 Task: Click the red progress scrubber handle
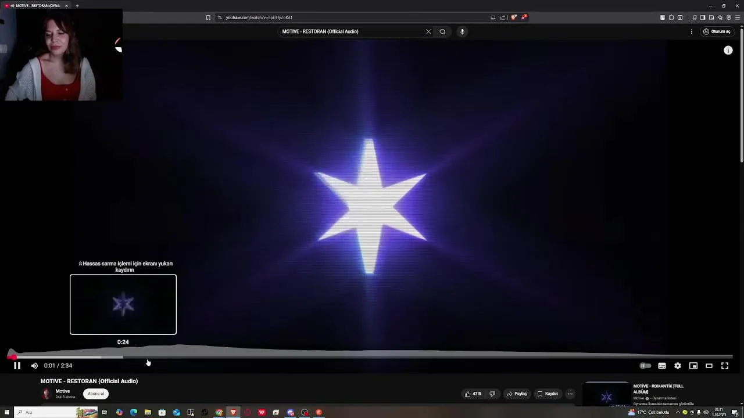[13, 357]
